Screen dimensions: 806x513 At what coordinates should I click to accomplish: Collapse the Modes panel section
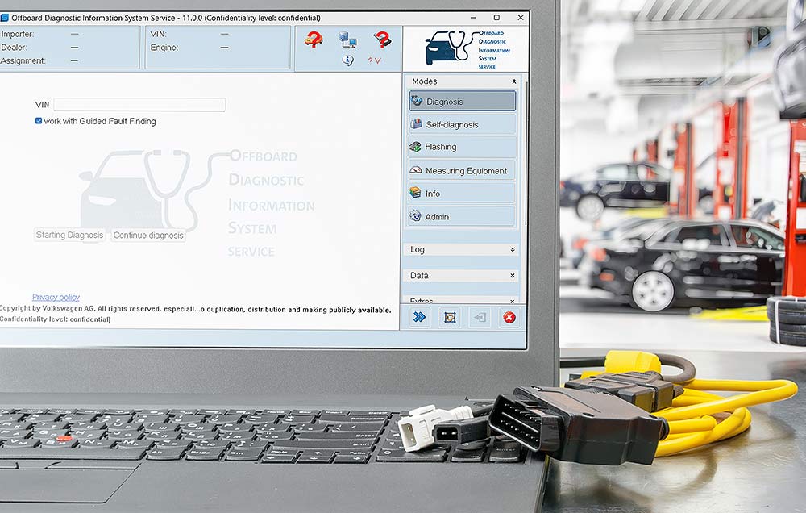(513, 81)
